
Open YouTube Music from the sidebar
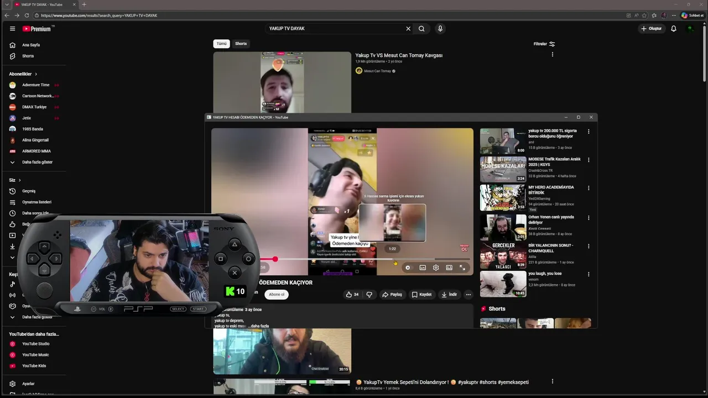click(x=35, y=355)
